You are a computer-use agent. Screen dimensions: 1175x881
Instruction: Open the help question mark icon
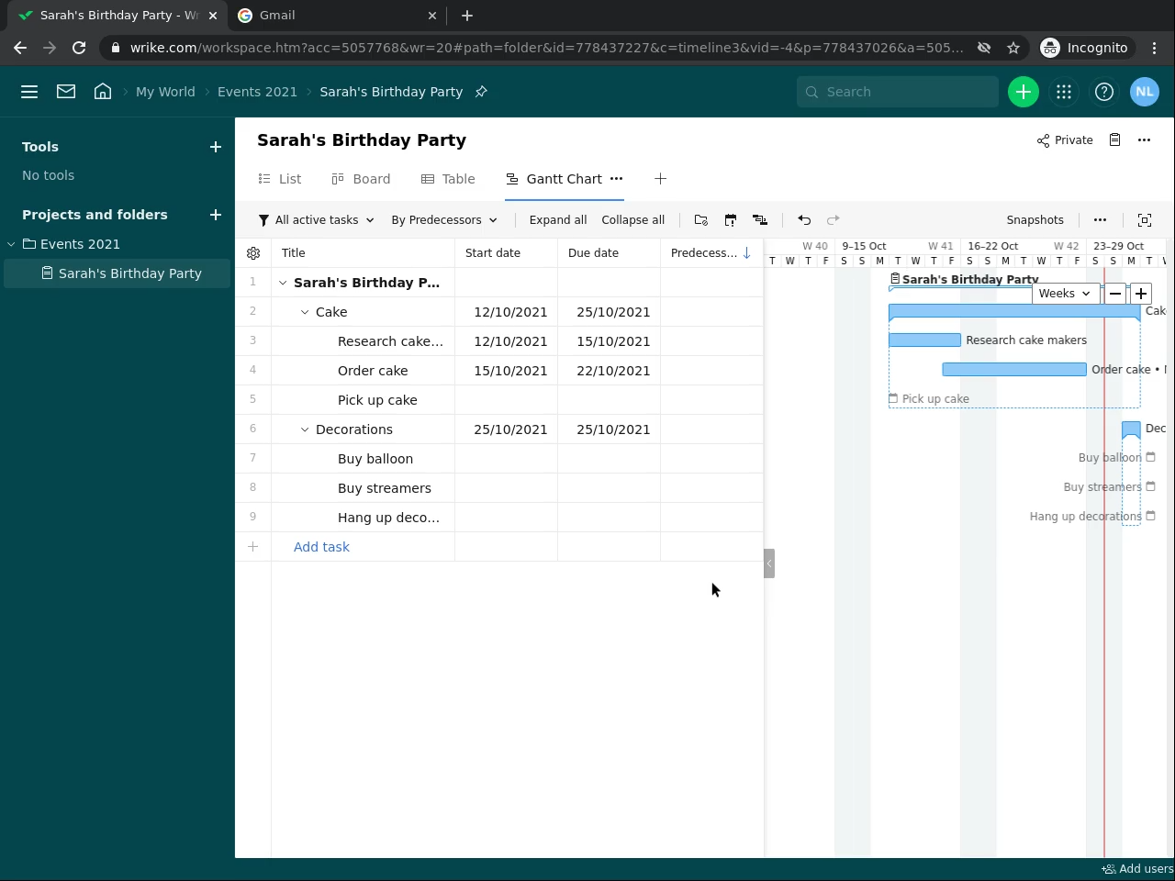click(x=1104, y=92)
